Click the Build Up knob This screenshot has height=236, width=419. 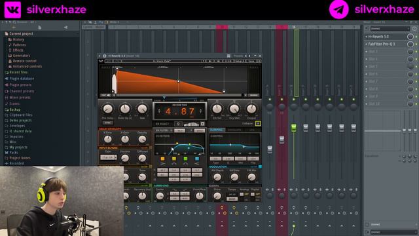(125, 109)
